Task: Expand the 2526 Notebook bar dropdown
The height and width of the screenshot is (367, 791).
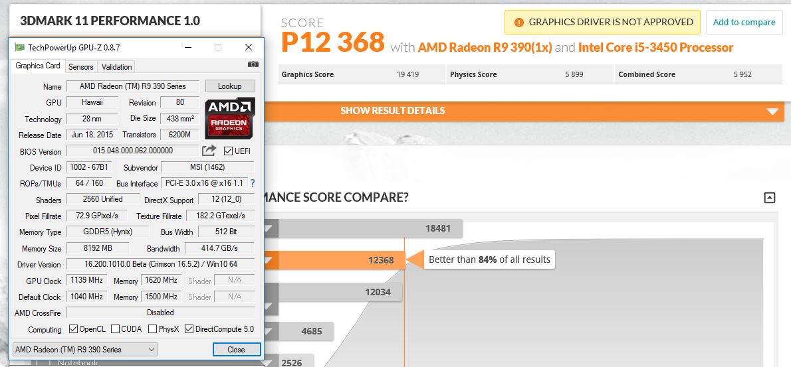Action: point(269,362)
